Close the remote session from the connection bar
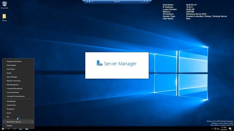234x131 pixels. click(x=147, y=1)
